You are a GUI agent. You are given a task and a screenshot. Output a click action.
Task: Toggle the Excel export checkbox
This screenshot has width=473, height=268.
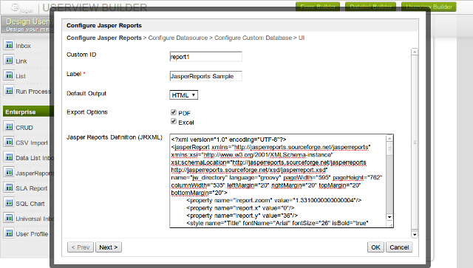click(174, 121)
